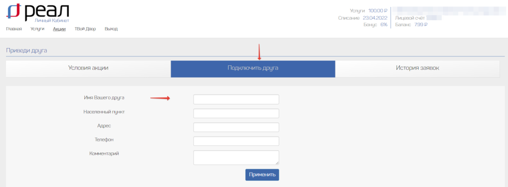
Task: Open the Акции menu item
Action: pyautogui.click(x=60, y=29)
